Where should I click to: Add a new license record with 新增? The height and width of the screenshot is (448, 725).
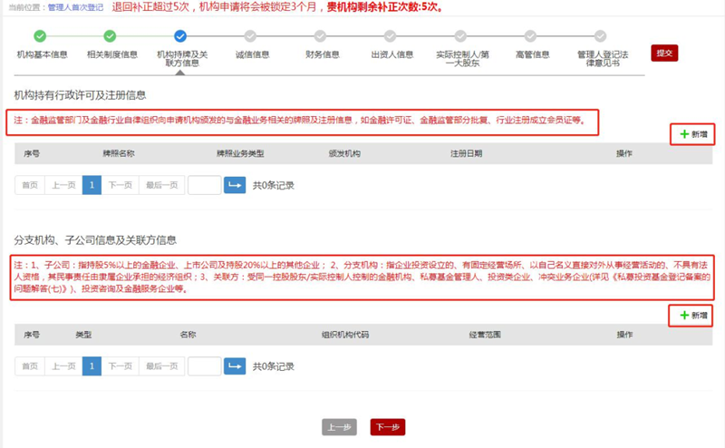(x=692, y=134)
